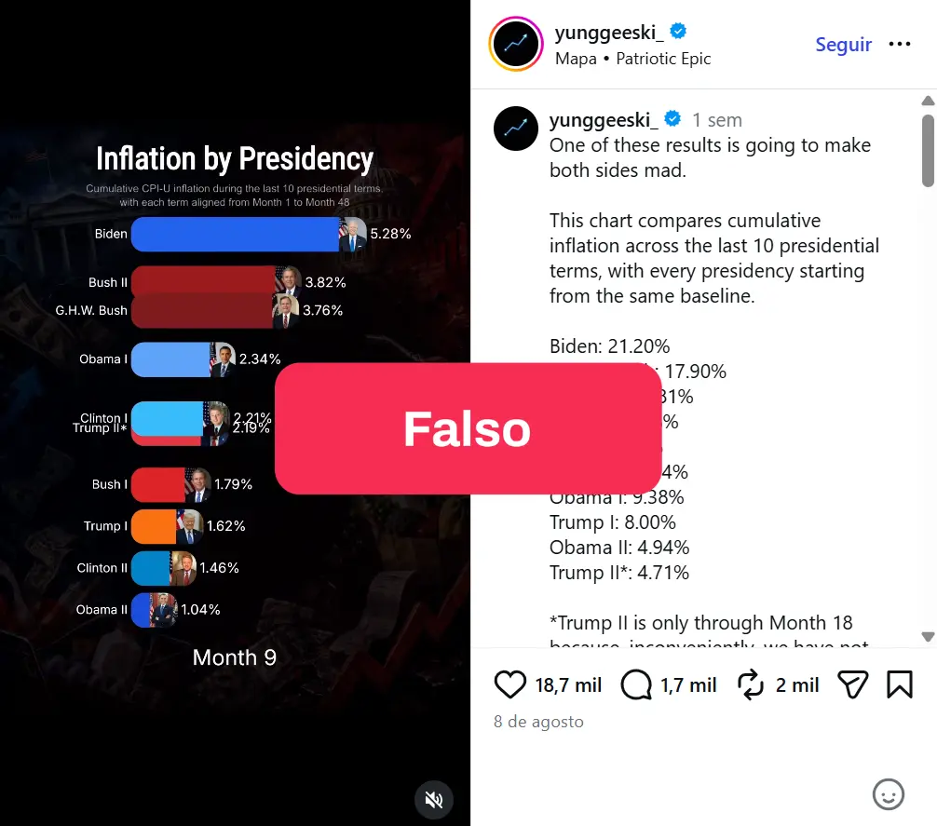The image size is (937, 826).
Task: Open yunggeeski_ username in header
Action: click(609, 32)
